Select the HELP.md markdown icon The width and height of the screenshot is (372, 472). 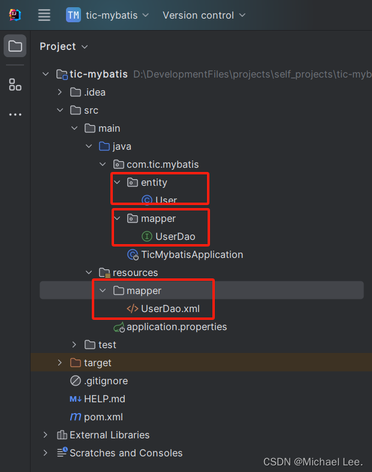coord(76,399)
